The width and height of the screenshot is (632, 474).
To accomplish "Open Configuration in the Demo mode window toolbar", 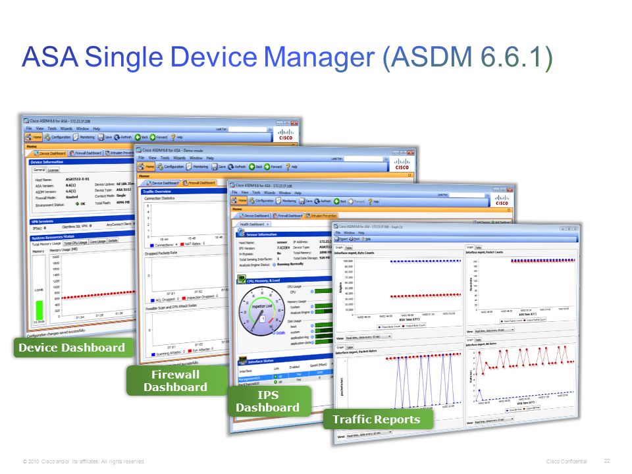I will 171,167.
